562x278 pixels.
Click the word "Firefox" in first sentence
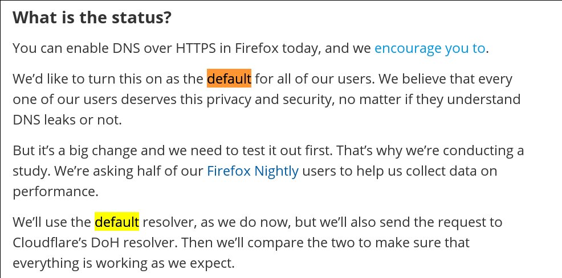(256, 48)
